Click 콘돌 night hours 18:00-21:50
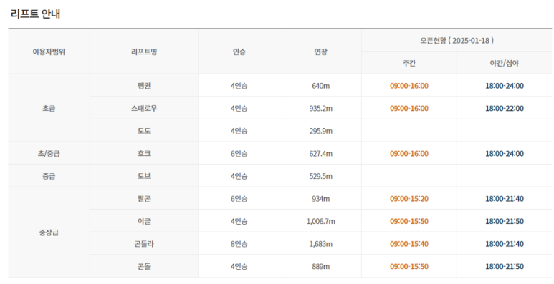Viewport: 554px width, 284px height. point(505,266)
